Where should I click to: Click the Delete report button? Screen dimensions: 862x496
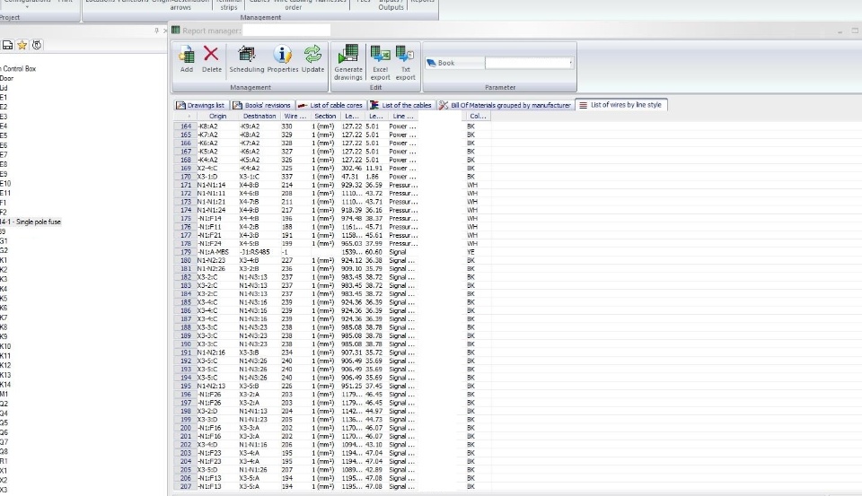(211, 59)
